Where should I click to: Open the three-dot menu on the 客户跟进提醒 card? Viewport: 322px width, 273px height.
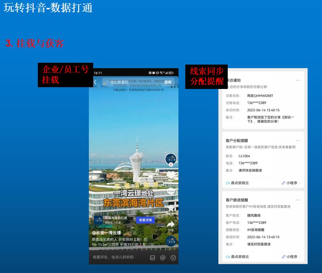298,200
